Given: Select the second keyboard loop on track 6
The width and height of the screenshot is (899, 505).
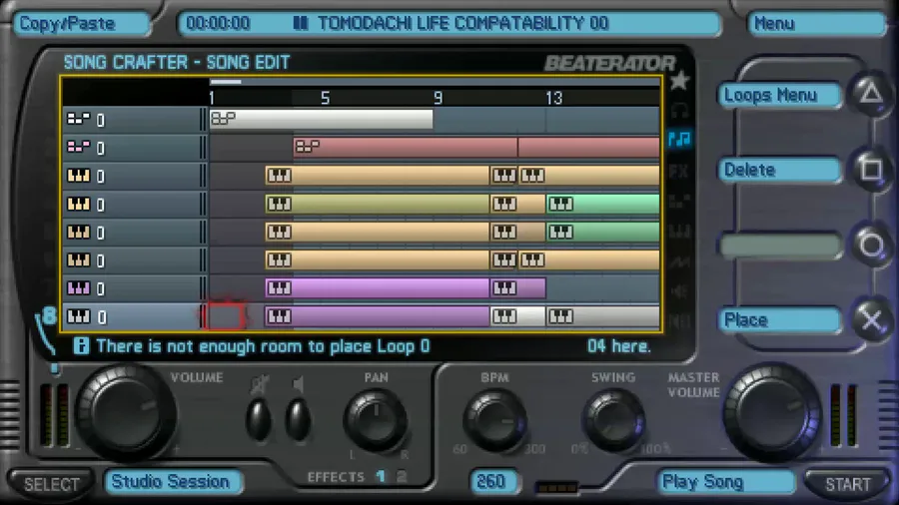Looking at the screenshot, I should coord(504,259).
